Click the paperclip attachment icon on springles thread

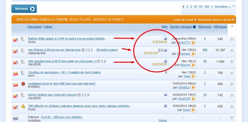pyautogui.click(x=166, y=72)
